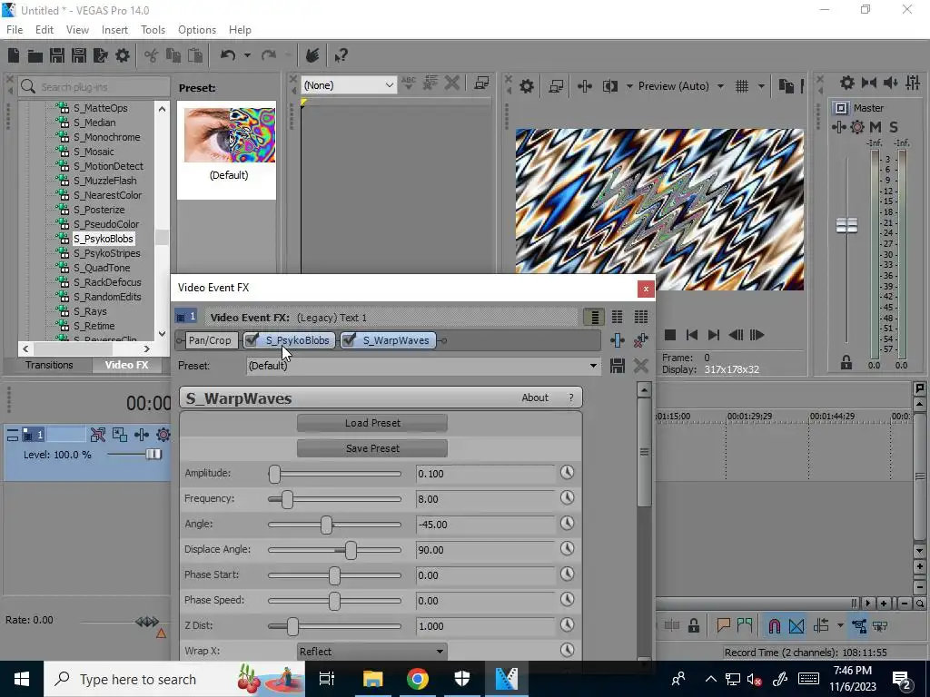
Task: Click the Preview on external monitor icon
Action: (x=556, y=86)
